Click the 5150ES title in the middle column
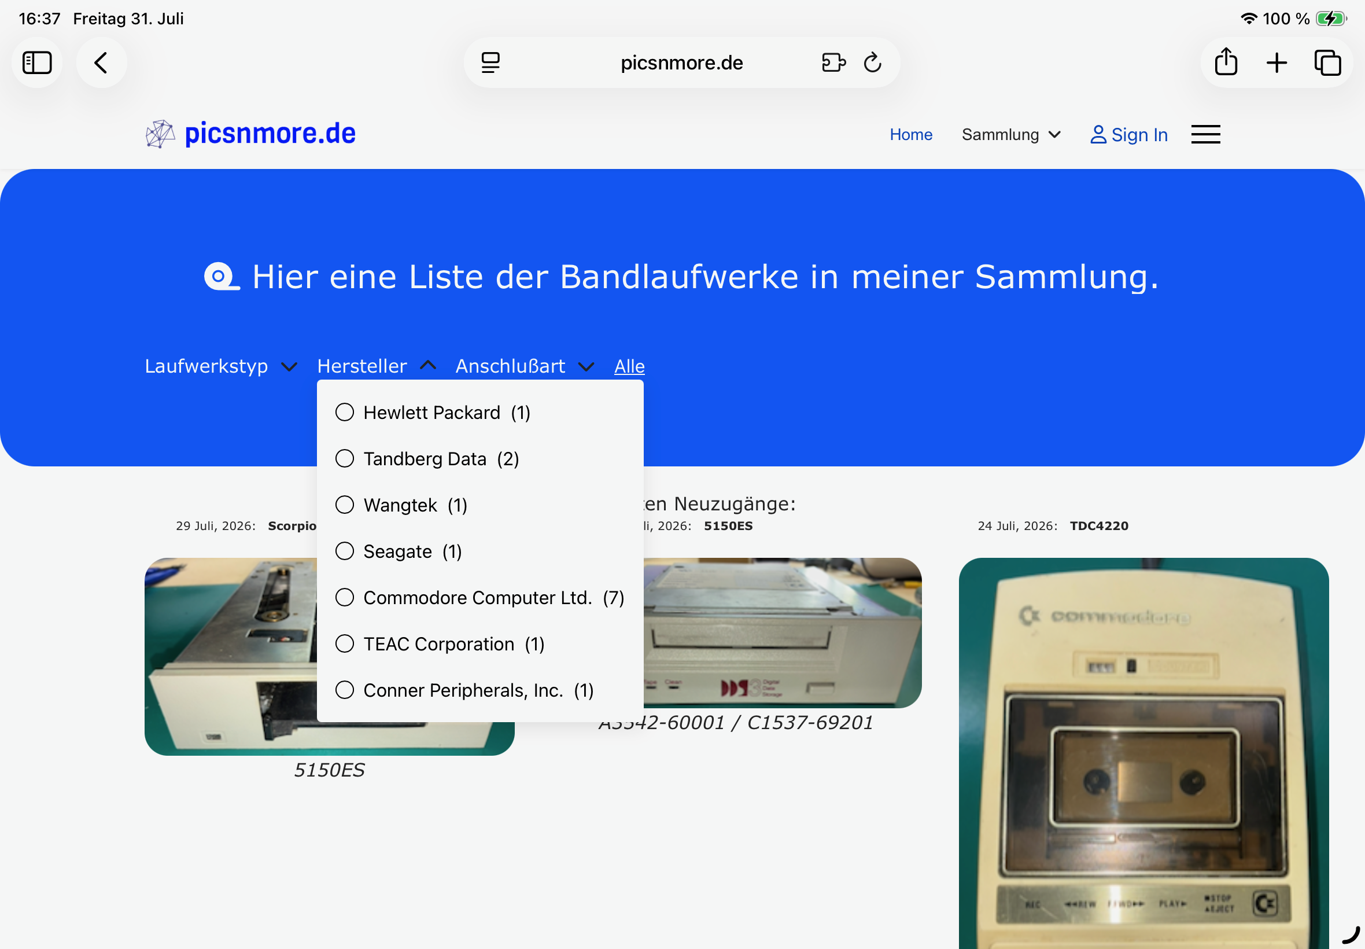The width and height of the screenshot is (1365, 949). pyautogui.click(x=728, y=525)
